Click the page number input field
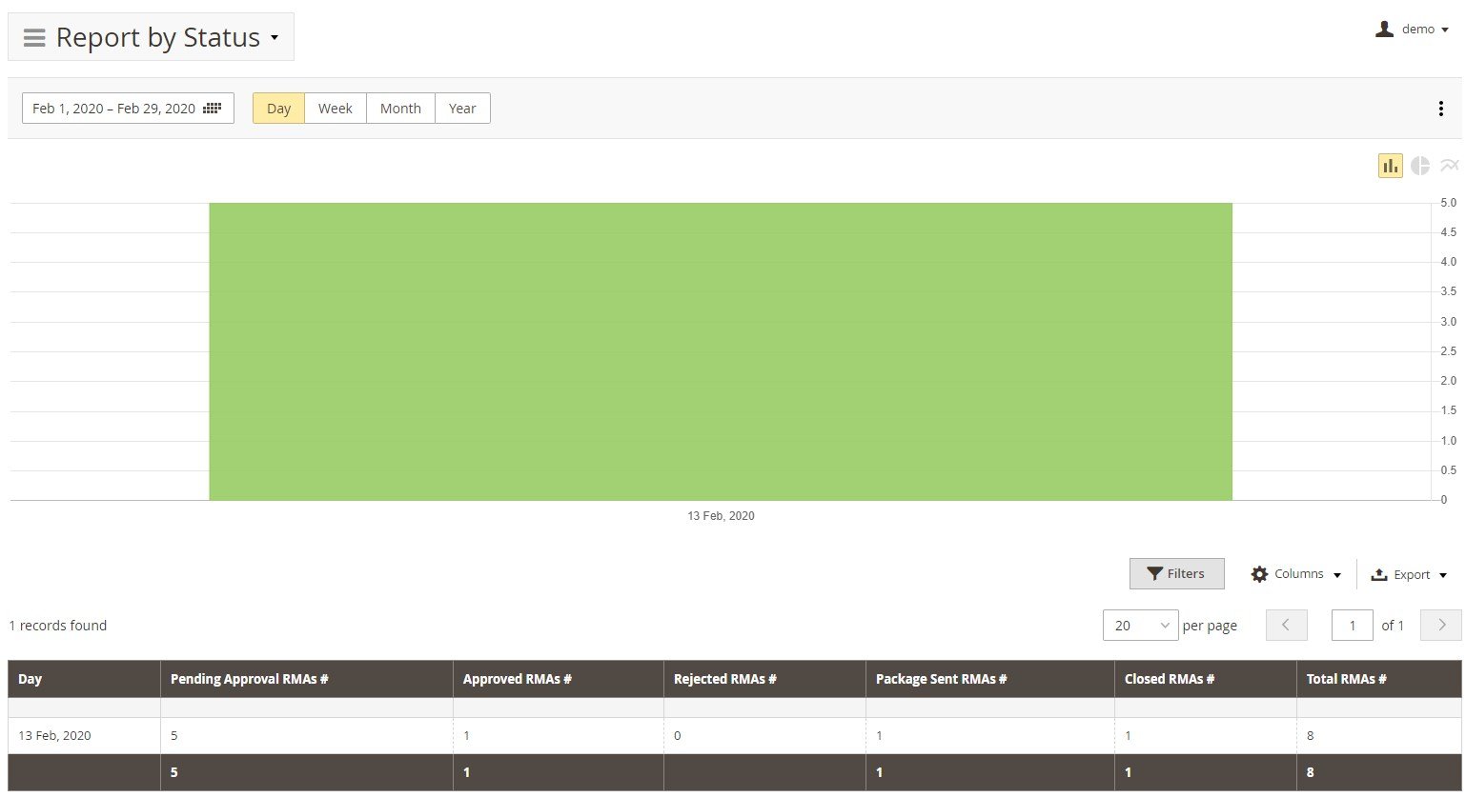 (x=1352, y=626)
